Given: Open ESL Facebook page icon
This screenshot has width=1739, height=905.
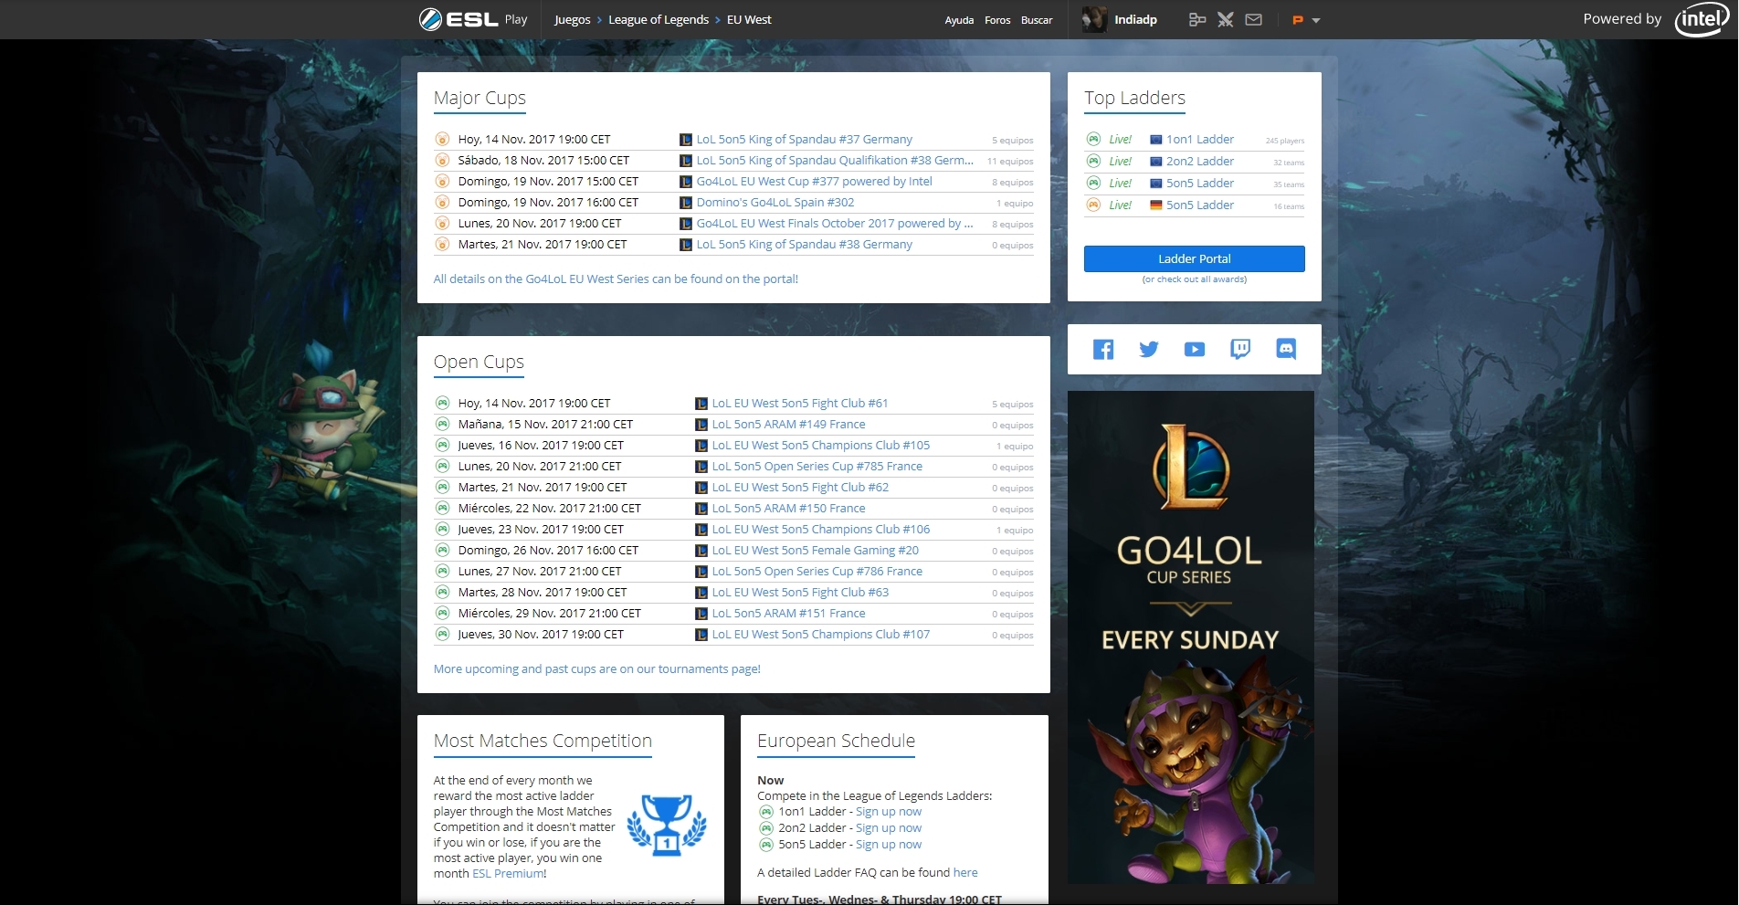Looking at the screenshot, I should (1103, 349).
